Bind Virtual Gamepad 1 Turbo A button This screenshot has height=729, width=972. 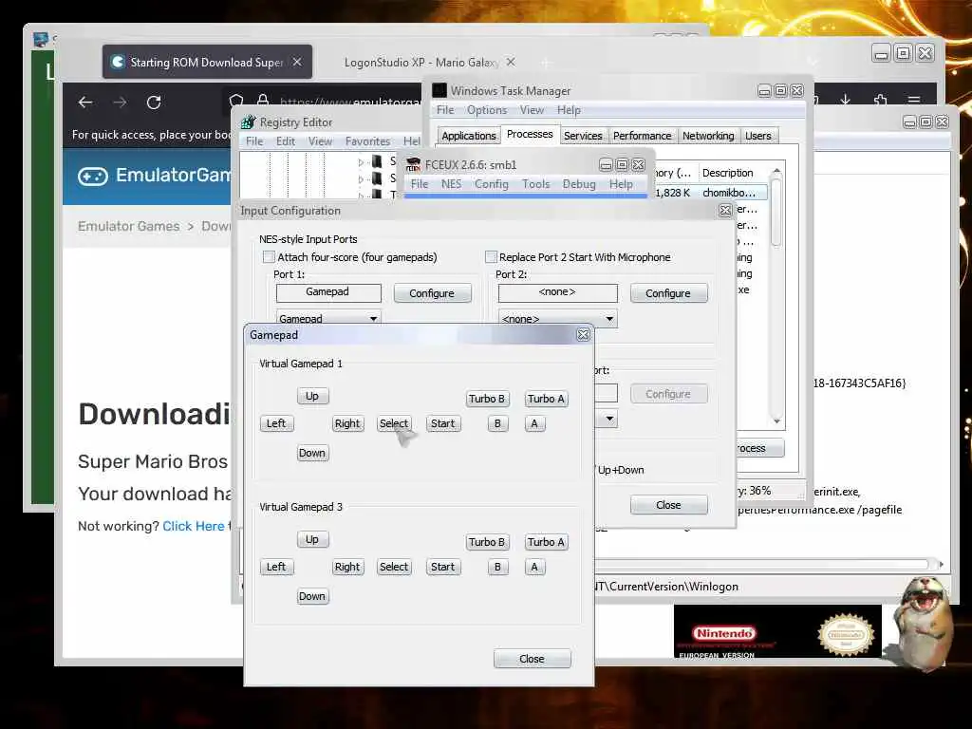546,400
